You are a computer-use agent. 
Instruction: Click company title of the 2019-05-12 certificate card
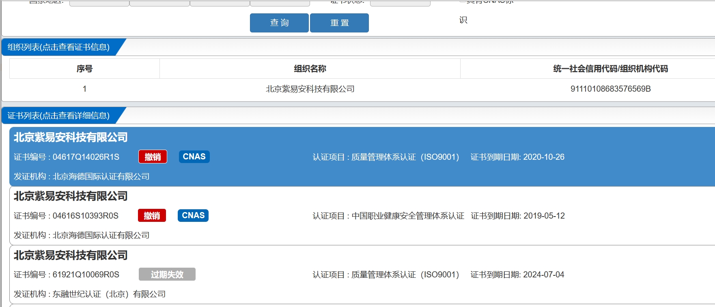tap(71, 196)
